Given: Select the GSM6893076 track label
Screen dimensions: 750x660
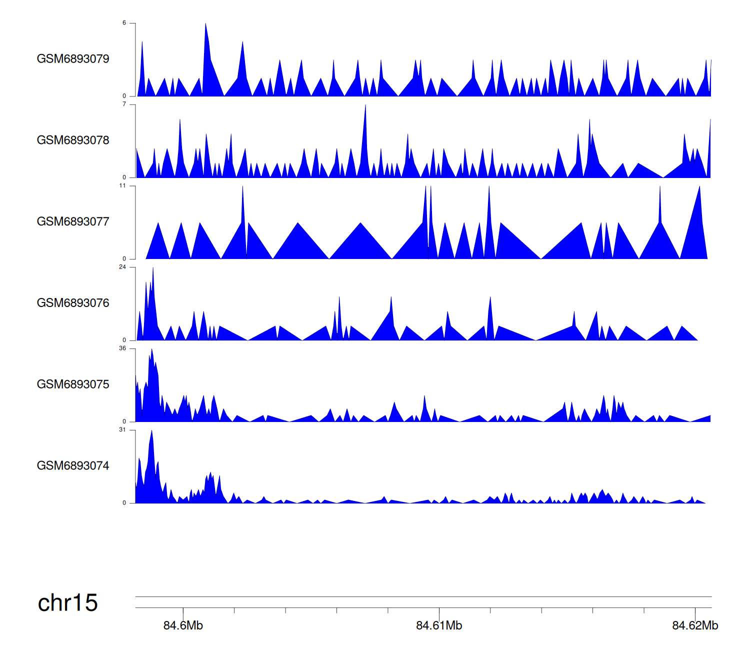Looking at the screenshot, I should (73, 303).
